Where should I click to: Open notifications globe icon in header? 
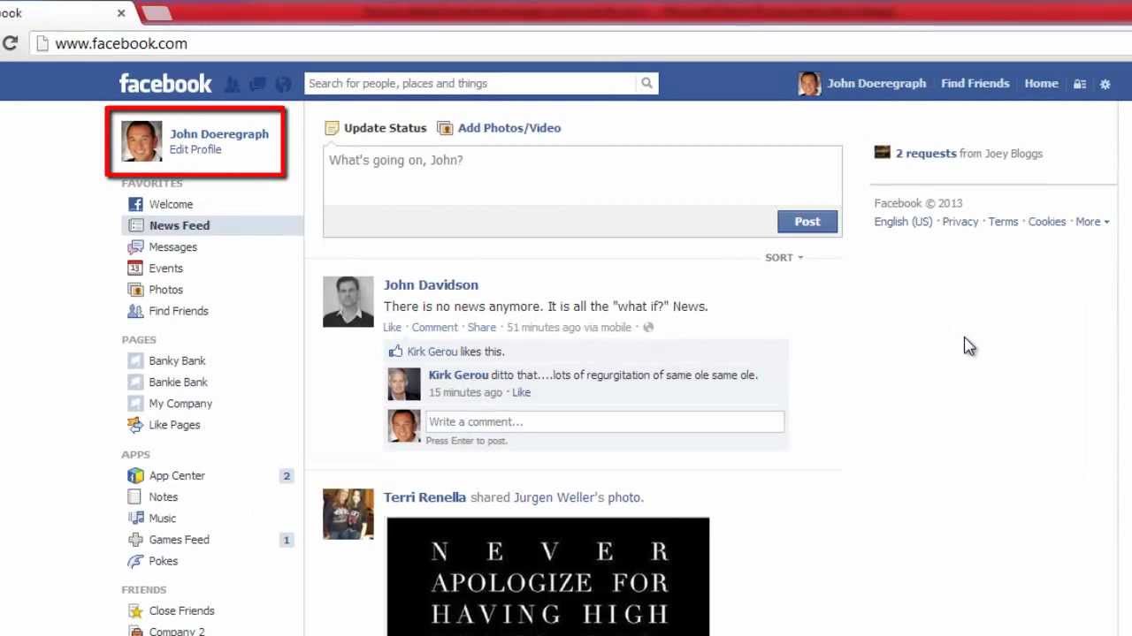pyautogui.click(x=283, y=84)
